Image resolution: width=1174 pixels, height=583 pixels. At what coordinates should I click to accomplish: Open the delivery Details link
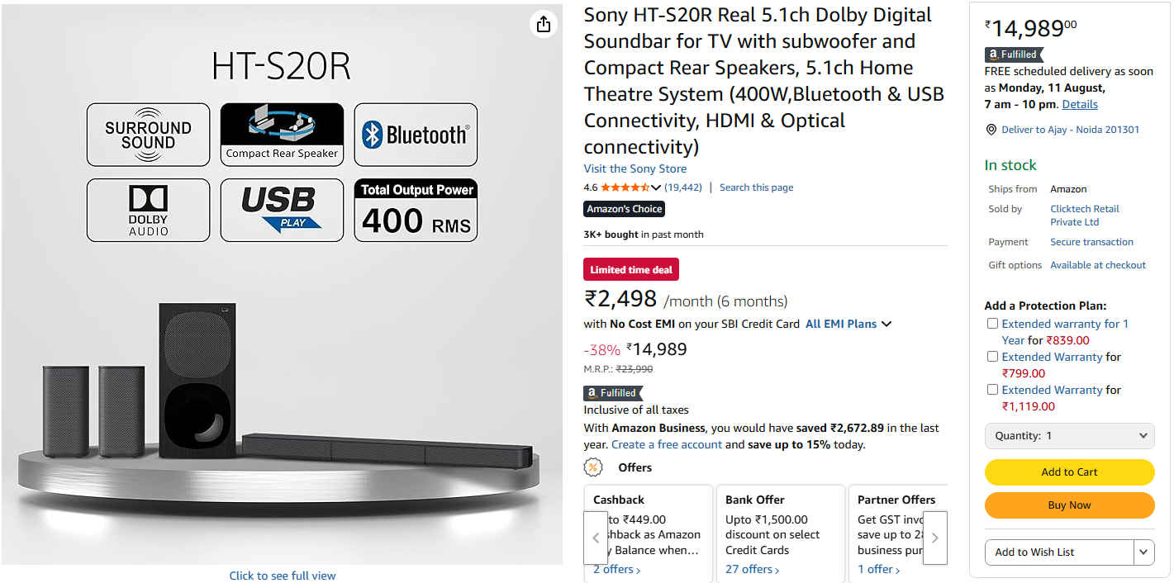pyautogui.click(x=1080, y=104)
